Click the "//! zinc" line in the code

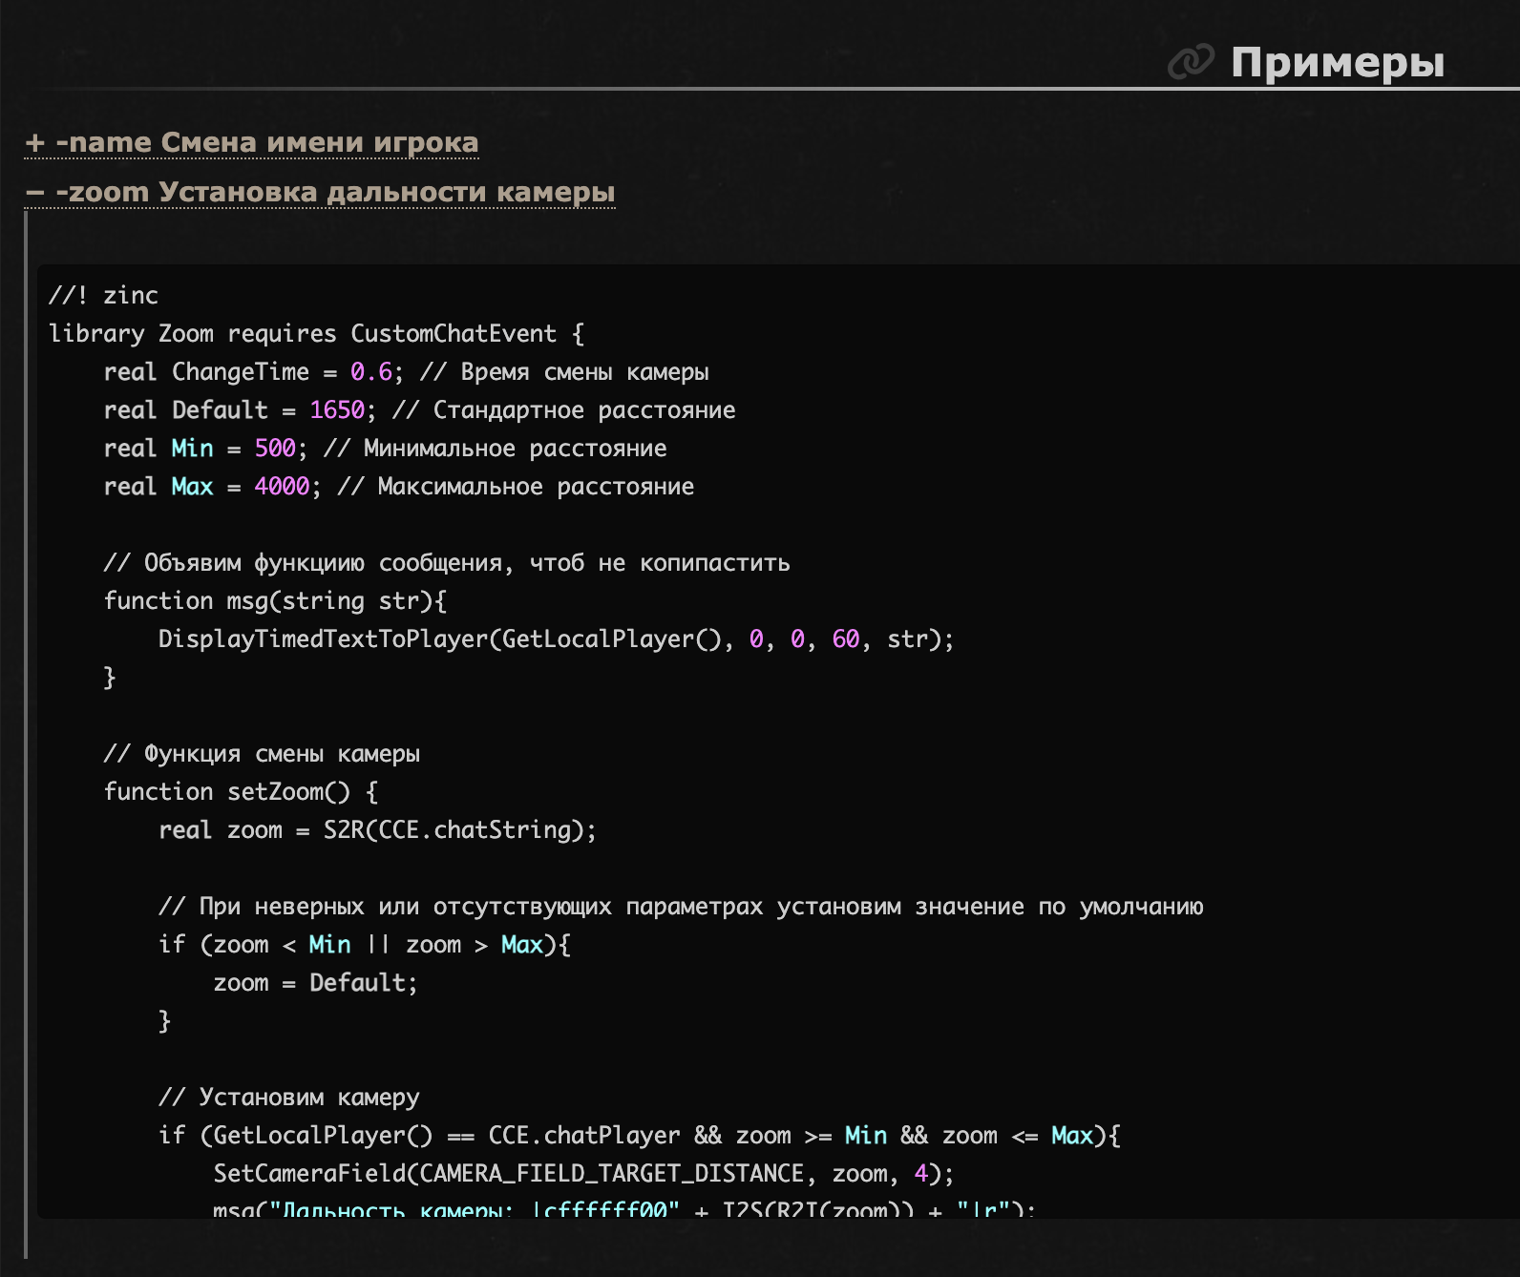(103, 296)
